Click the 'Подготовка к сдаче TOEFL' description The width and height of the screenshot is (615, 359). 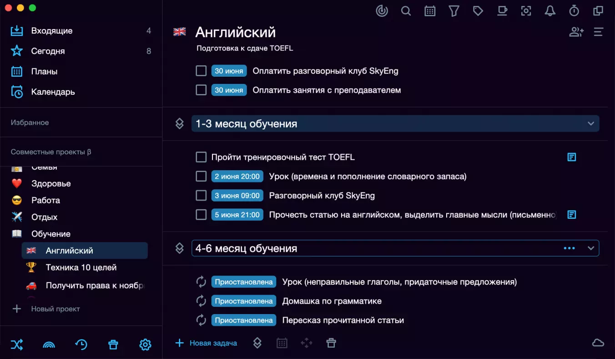pyautogui.click(x=245, y=48)
